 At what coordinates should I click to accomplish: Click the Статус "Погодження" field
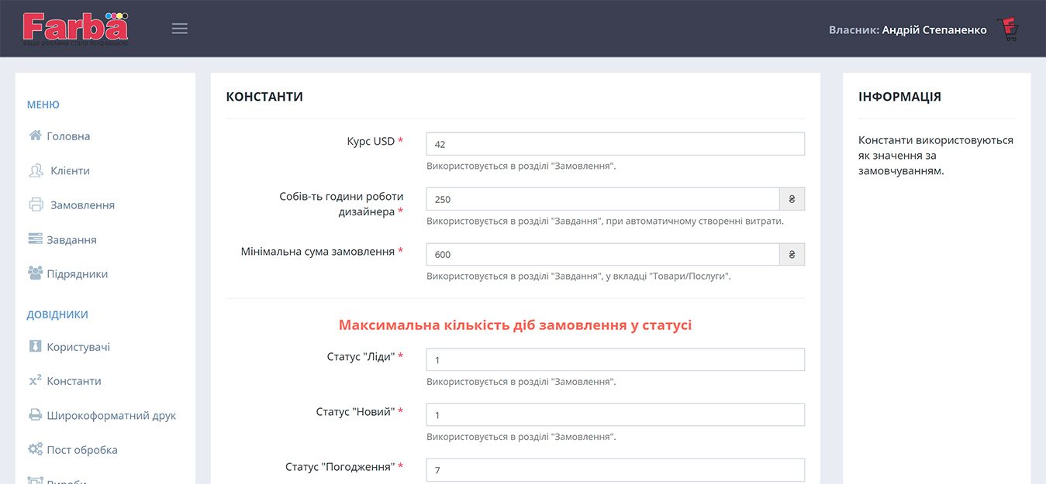point(615,470)
